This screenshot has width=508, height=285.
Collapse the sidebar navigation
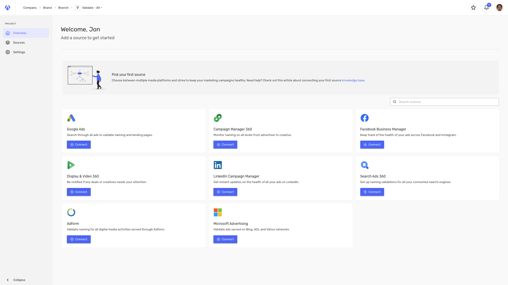point(16,280)
